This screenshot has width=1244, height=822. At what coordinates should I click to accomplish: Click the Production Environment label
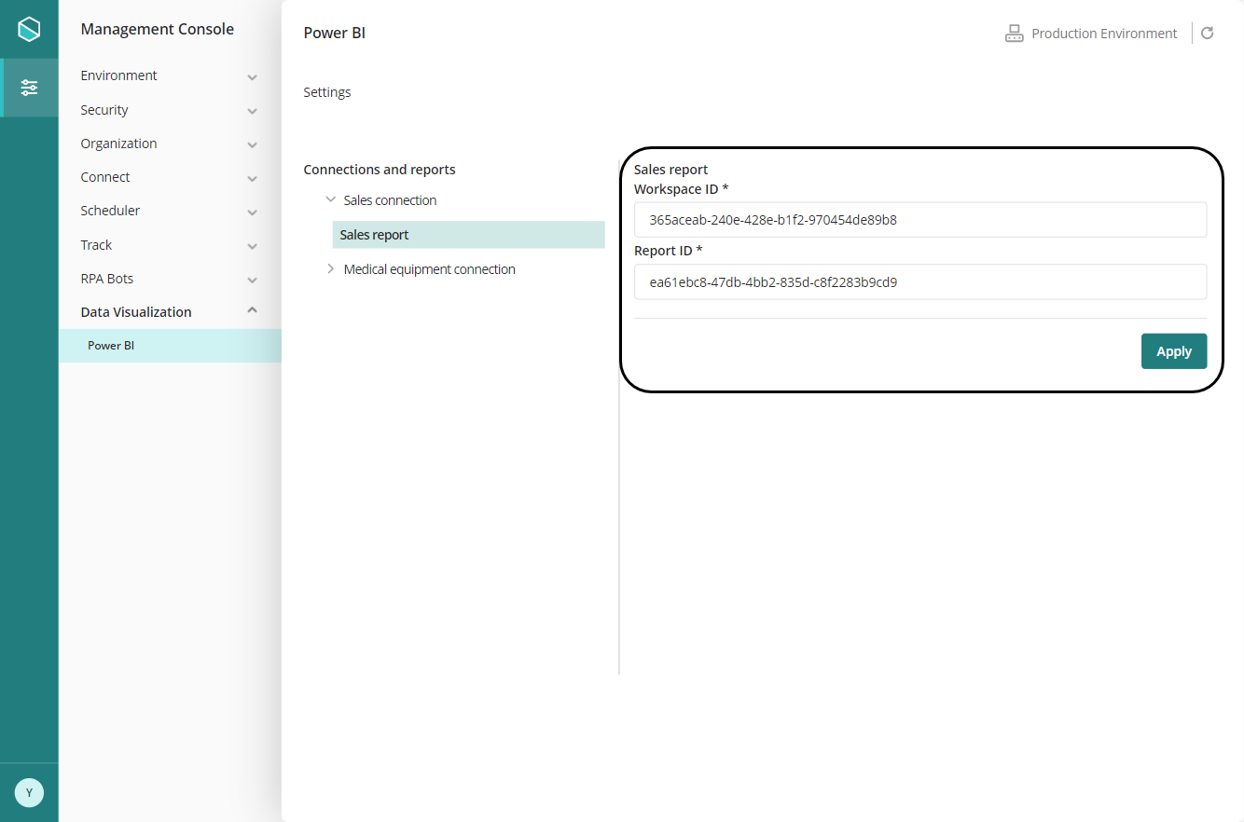(1104, 34)
